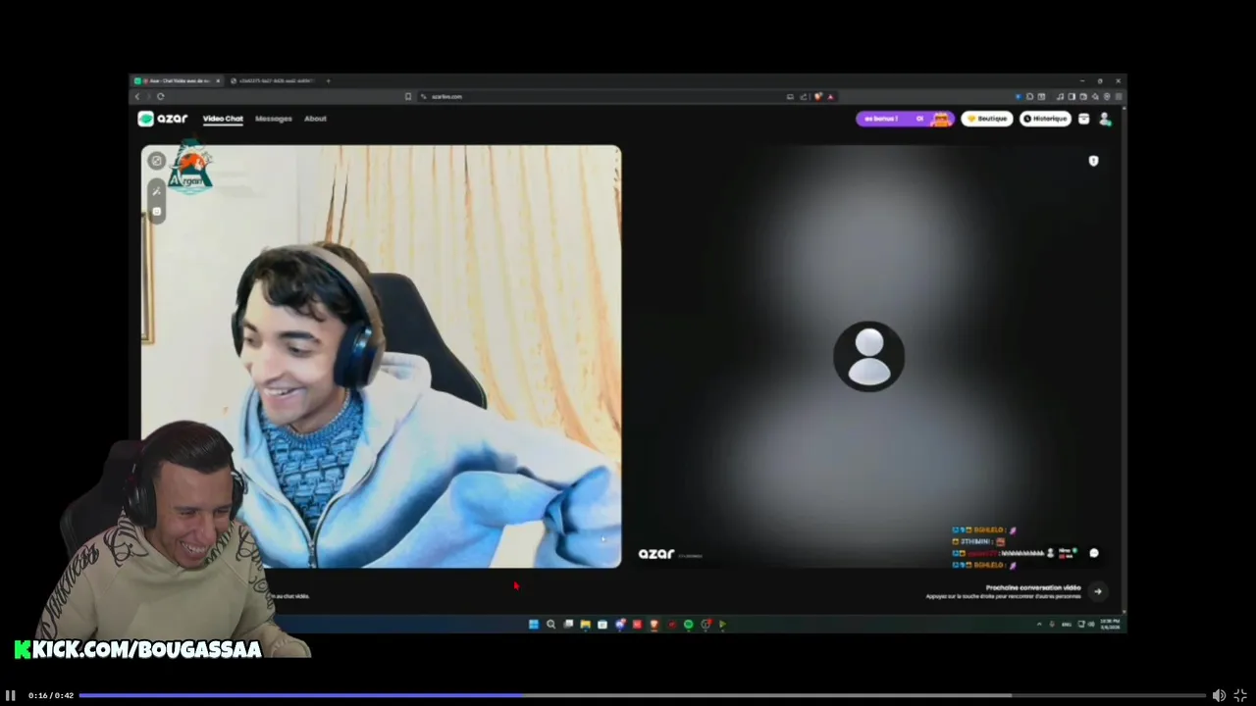
Task: Click the next conversation arrow button
Action: [x=1098, y=591]
